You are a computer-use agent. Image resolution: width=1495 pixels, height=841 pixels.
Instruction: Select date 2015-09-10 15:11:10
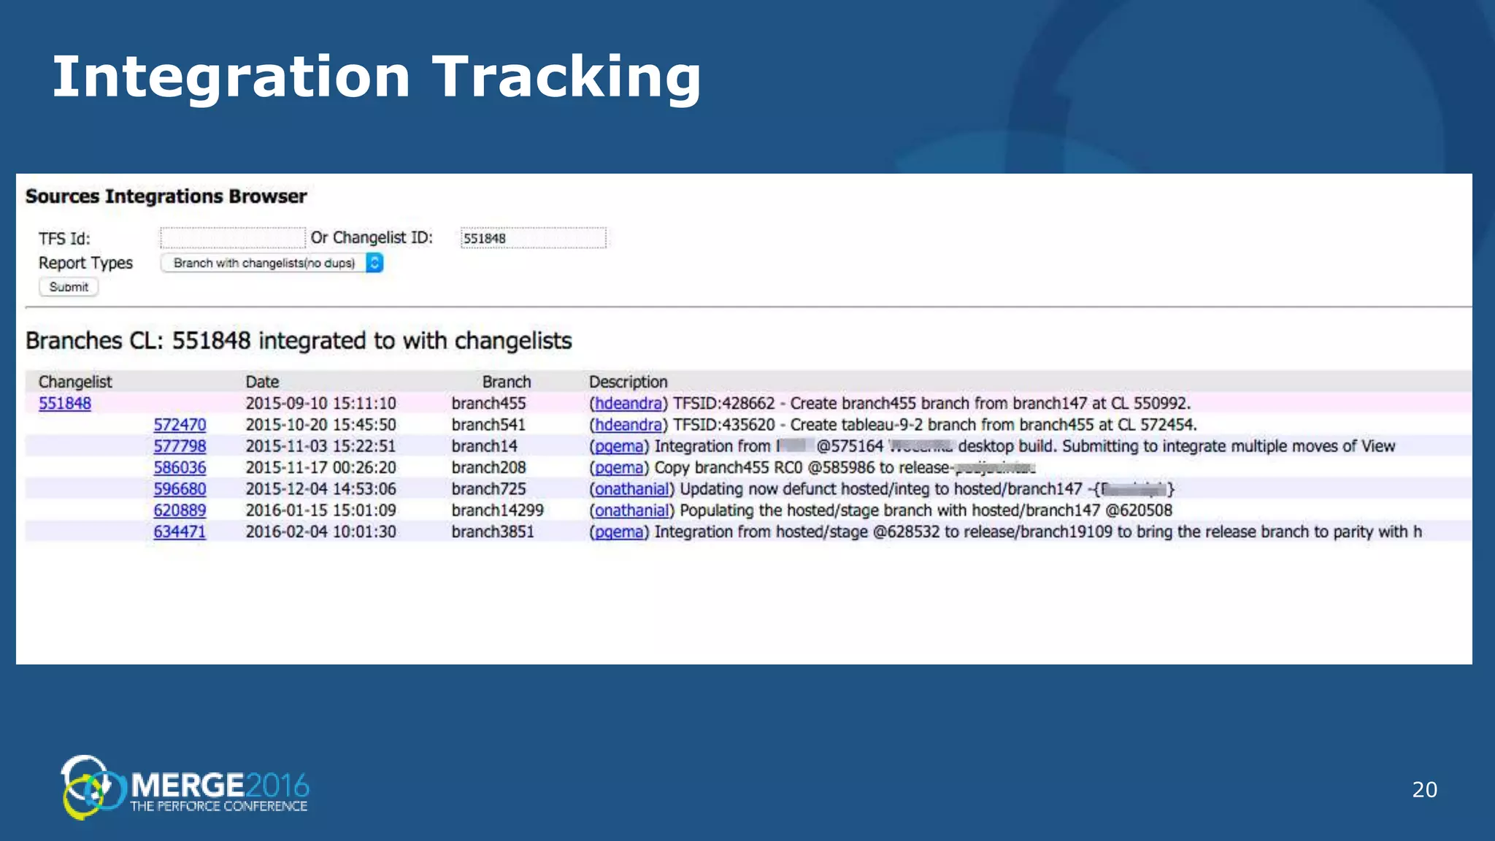(x=321, y=403)
